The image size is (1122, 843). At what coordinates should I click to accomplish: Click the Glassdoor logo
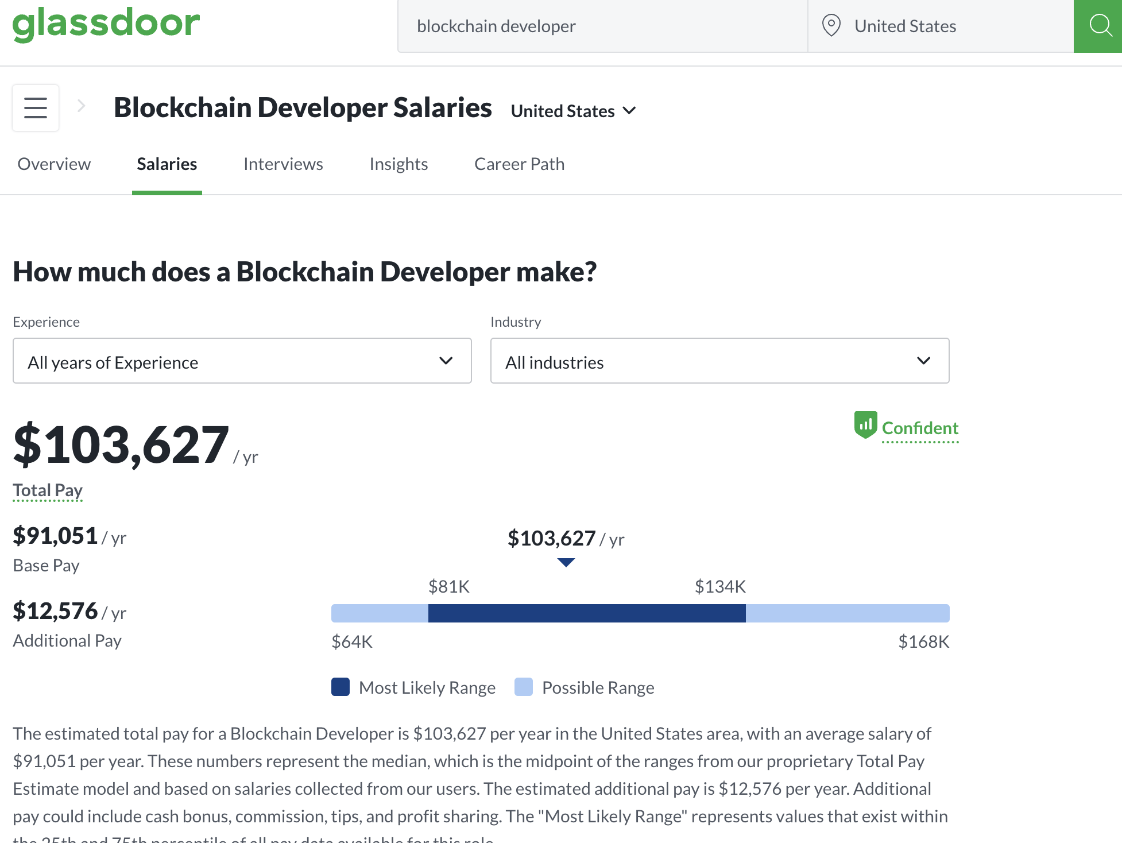pos(106,24)
